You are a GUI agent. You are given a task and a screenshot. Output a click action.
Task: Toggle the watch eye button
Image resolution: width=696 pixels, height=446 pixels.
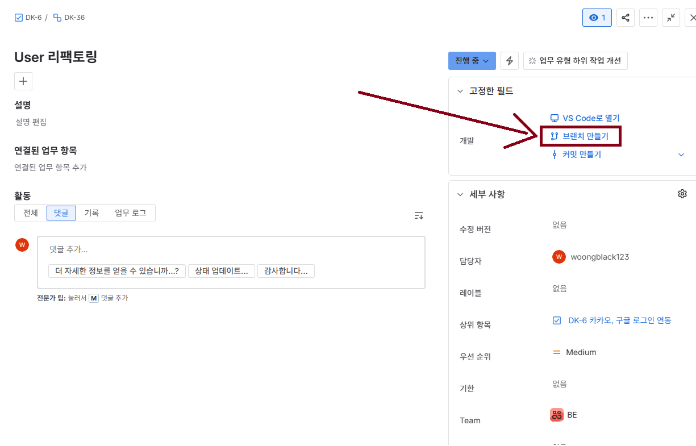click(x=597, y=18)
